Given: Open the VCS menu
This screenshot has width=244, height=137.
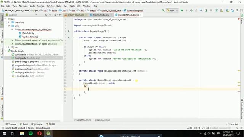Looking at the screenshot, I should [79, 6].
